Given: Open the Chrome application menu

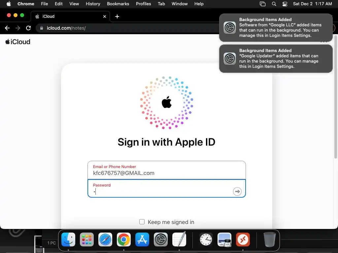Looking at the screenshot, I should [26, 4].
